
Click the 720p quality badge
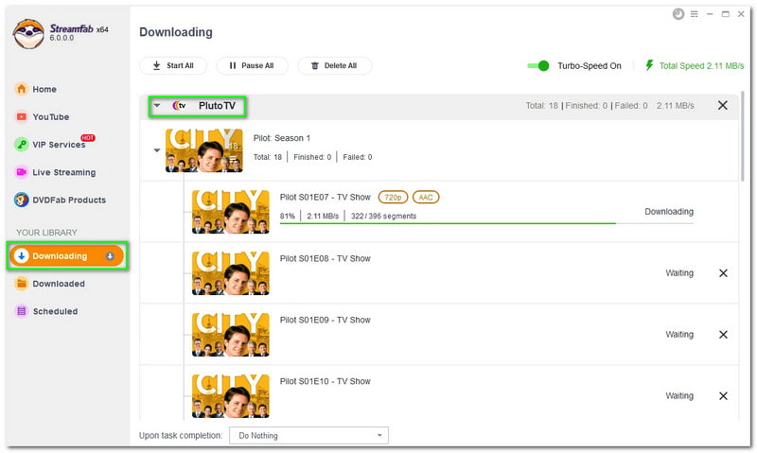point(393,198)
